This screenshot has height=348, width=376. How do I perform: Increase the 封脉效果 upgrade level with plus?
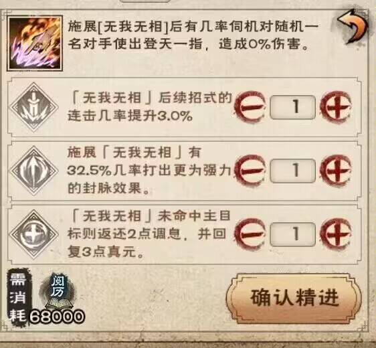(x=337, y=170)
